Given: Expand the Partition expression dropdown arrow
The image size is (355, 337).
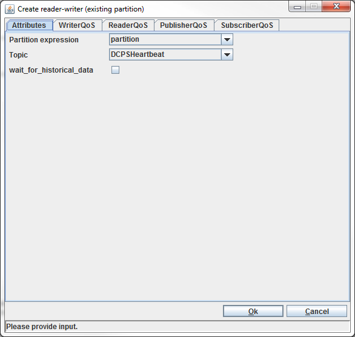Looking at the screenshot, I should 227,39.
